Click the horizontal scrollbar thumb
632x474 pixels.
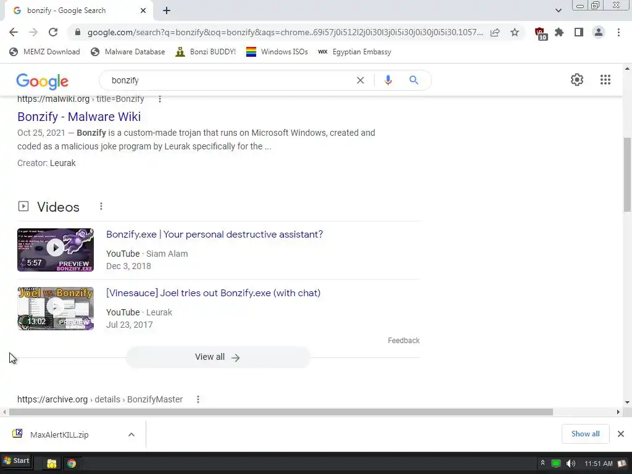coord(281,412)
